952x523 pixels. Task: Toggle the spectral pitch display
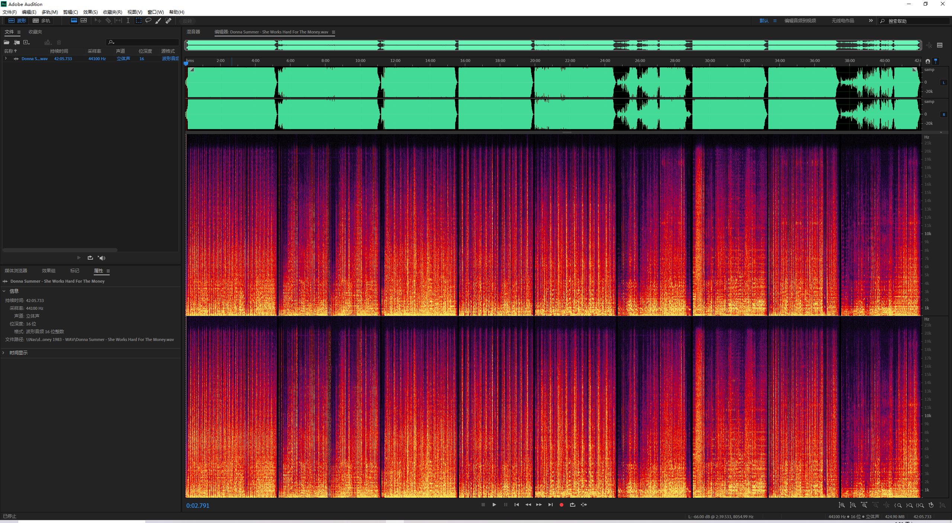(x=84, y=21)
